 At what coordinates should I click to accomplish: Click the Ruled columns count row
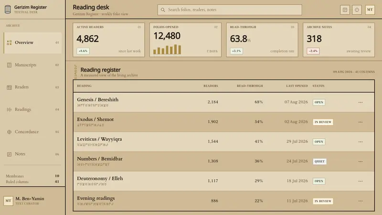click(x=32, y=182)
